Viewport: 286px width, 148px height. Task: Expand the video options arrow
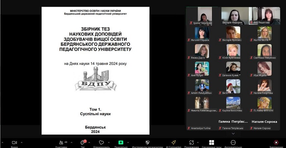21,142
